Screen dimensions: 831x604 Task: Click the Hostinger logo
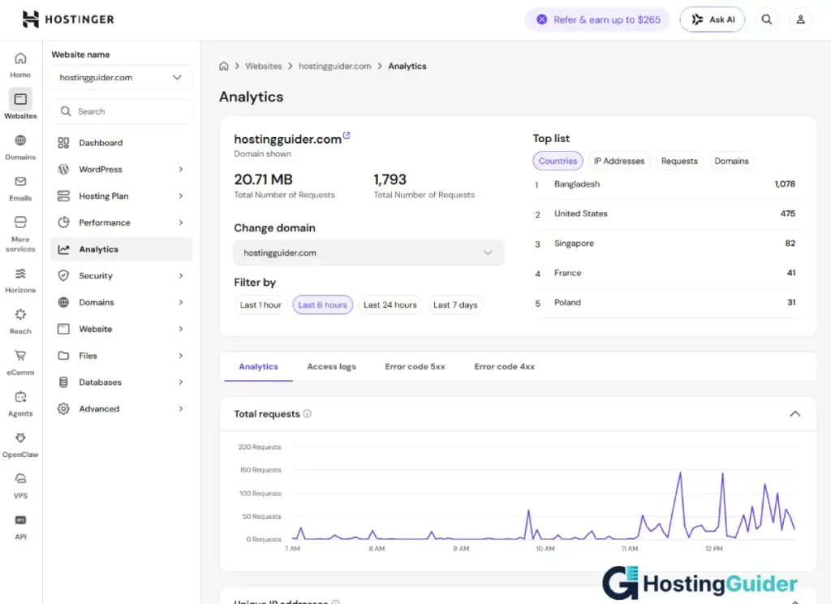(68, 19)
